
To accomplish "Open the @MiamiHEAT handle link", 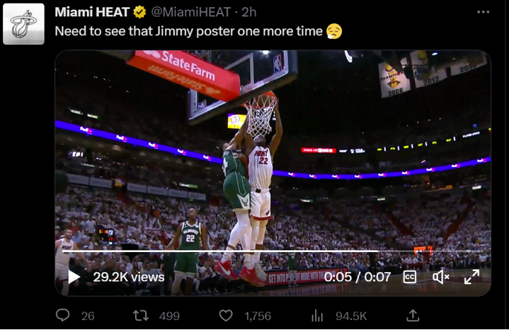I will [191, 12].
